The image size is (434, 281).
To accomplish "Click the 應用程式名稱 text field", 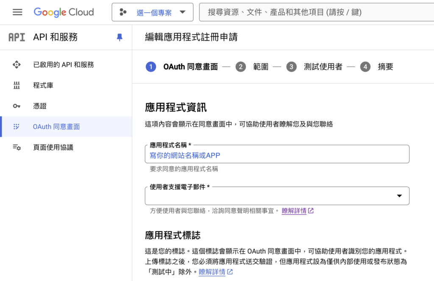I will 277,155.
